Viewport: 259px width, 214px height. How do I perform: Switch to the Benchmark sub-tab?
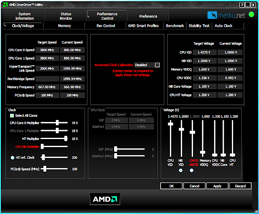pyautogui.click(x=175, y=26)
